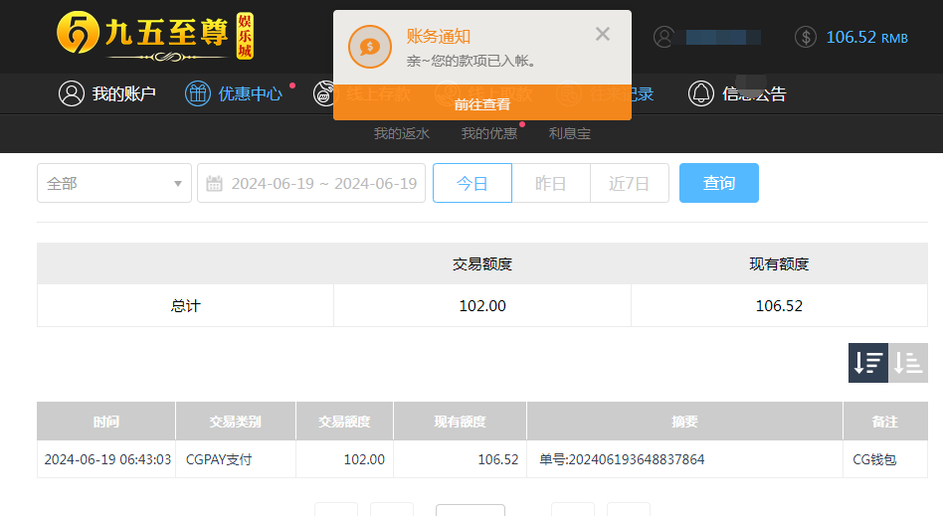Open 我的账户 menu
Screen dimensions: 943x516
pyautogui.click(x=107, y=94)
